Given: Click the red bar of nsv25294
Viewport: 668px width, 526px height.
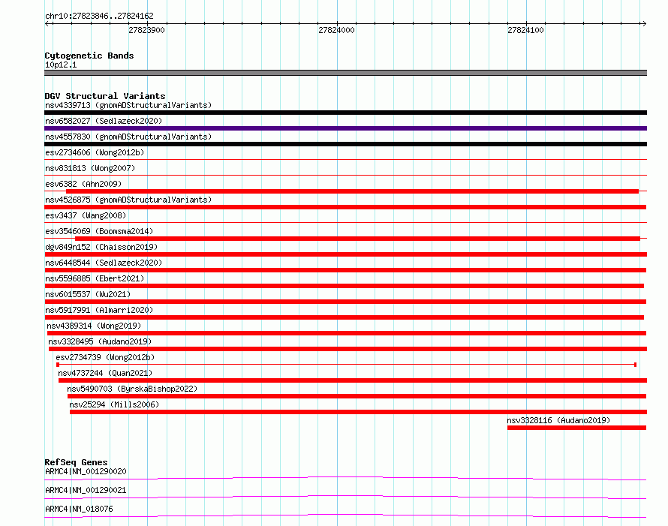Looking at the screenshot, I should [x=358, y=412].
